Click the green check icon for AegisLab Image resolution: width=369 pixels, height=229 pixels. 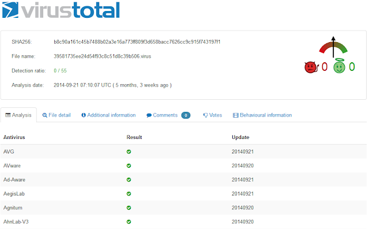tap(129, 194)
